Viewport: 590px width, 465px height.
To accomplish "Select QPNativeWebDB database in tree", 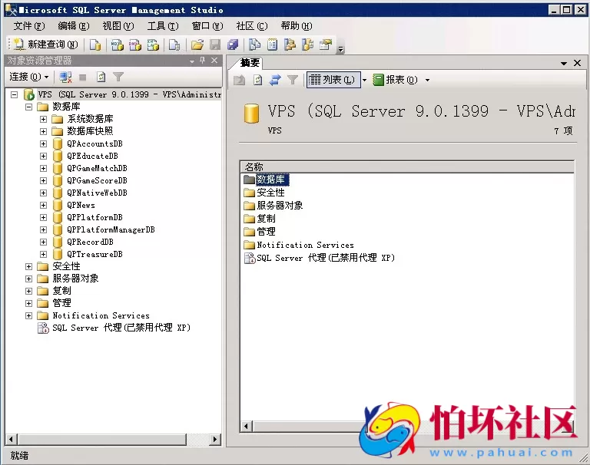I will (x=97, y=193).
